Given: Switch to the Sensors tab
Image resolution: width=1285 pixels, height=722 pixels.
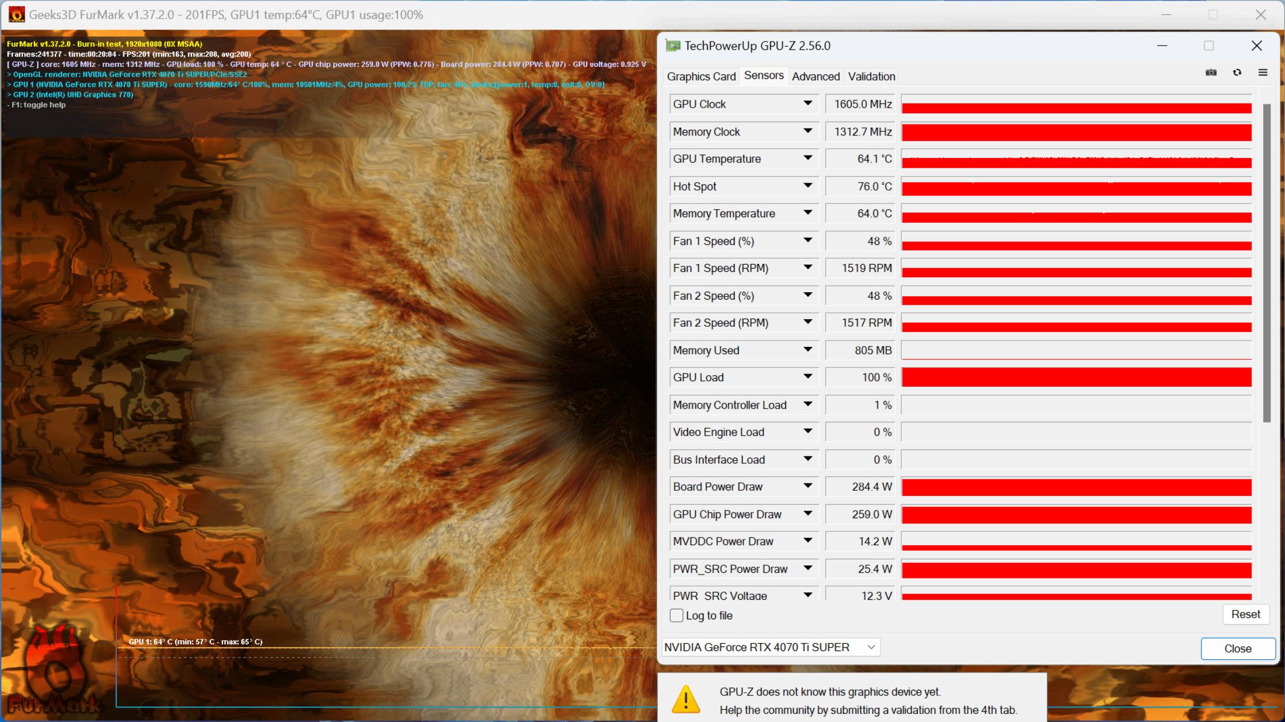Looking at the screenshot, I should pos(762,76).
